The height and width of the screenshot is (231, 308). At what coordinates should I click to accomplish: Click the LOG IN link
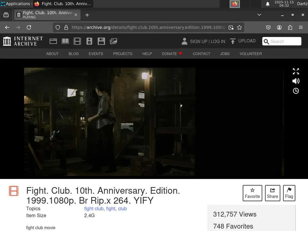click(x=218, y=42)
